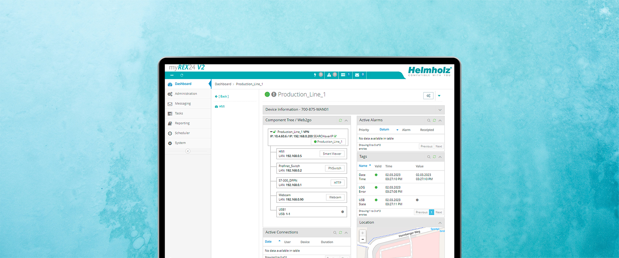This screenshot has height=258, width=619.
Task: Sort alarms by Datum column
Action: click(x=384, y=130)
